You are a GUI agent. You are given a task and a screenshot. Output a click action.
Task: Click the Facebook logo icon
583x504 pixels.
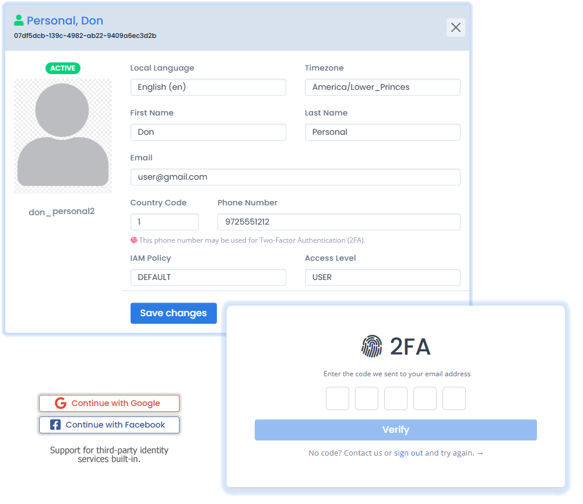pyautogui.click(x=55, y=425)
